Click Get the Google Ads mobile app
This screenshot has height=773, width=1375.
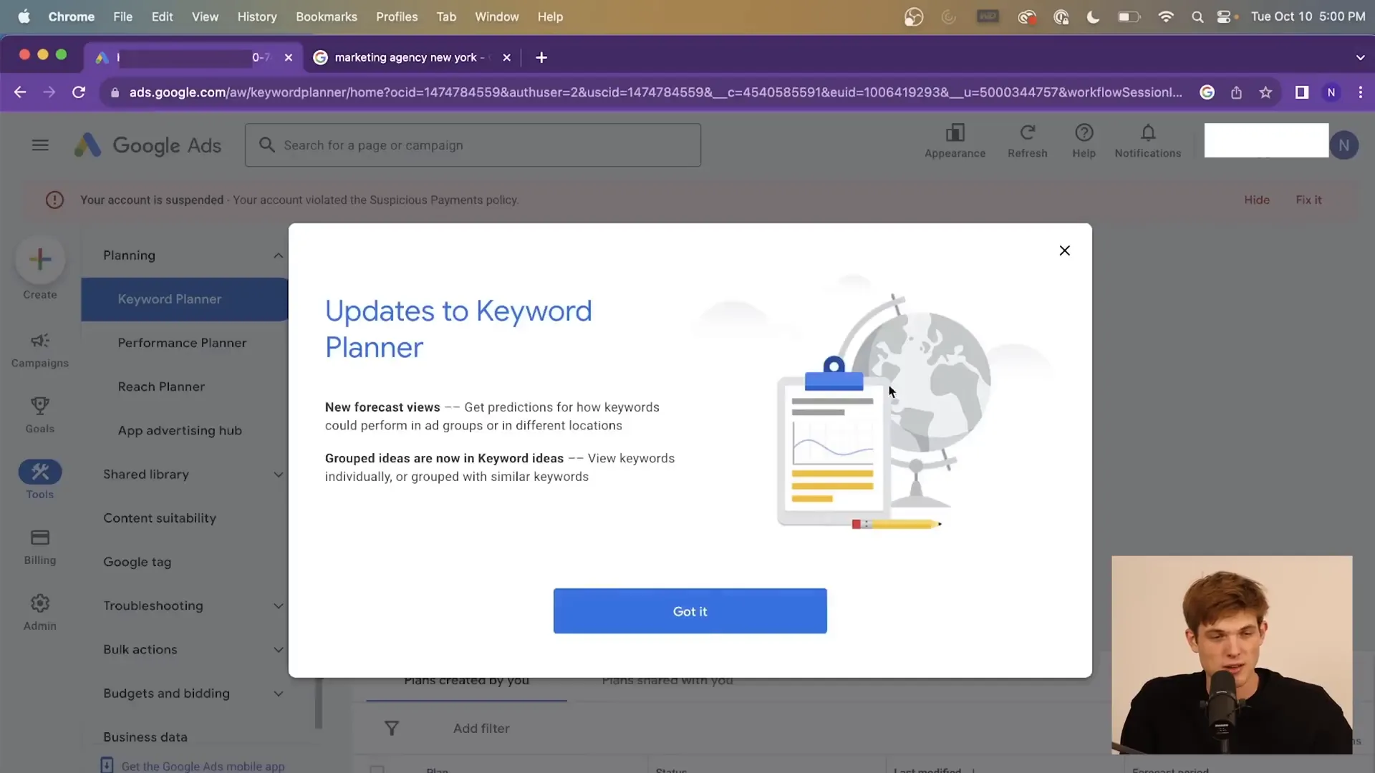point(203,766)
